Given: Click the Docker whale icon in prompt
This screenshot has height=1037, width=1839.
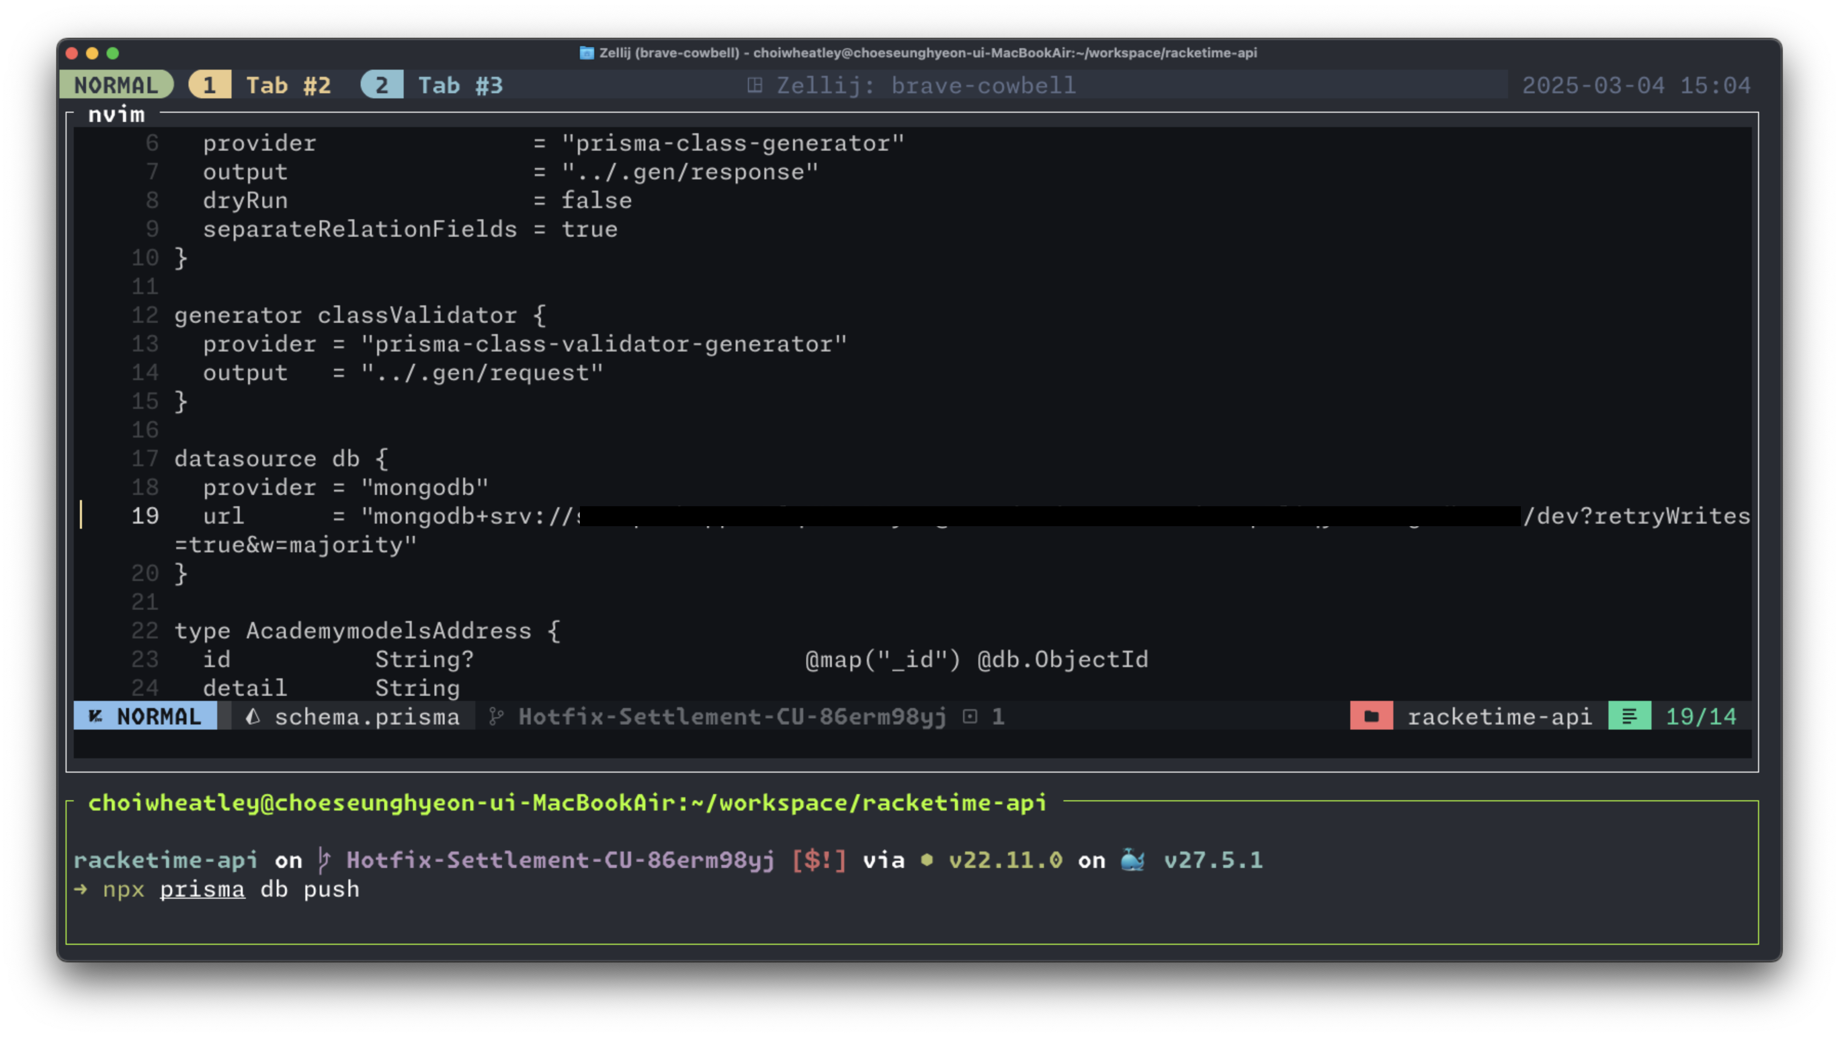Looking at the screenshot, I should click(x=1132, y=859).
